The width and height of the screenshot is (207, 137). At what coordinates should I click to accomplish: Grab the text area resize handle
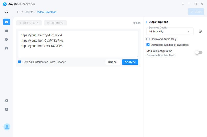pyautogui.click(x=137, y=56)
